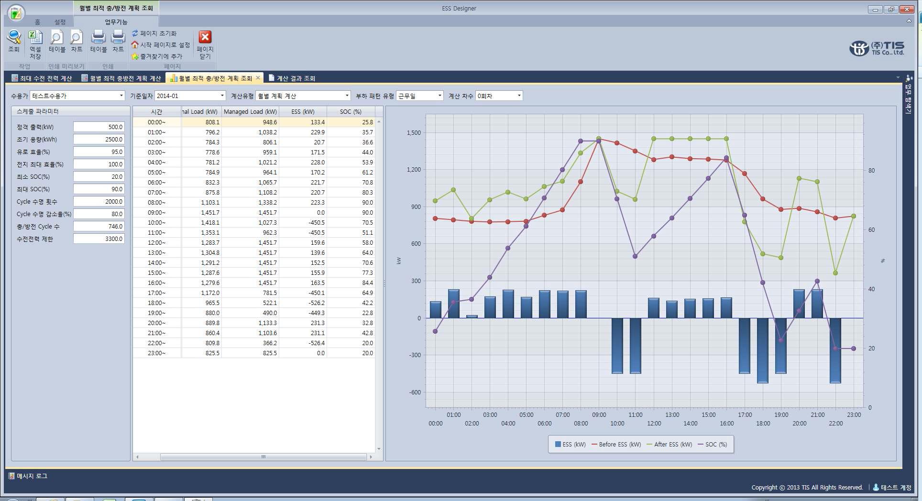Open 차트 print preview icon
Screen dimensions: 922x501
point(77,37)
